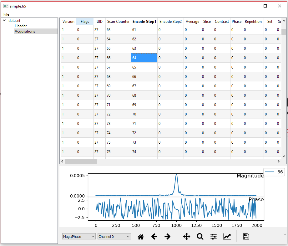Activate the pan axes tool

pos(187,237)
